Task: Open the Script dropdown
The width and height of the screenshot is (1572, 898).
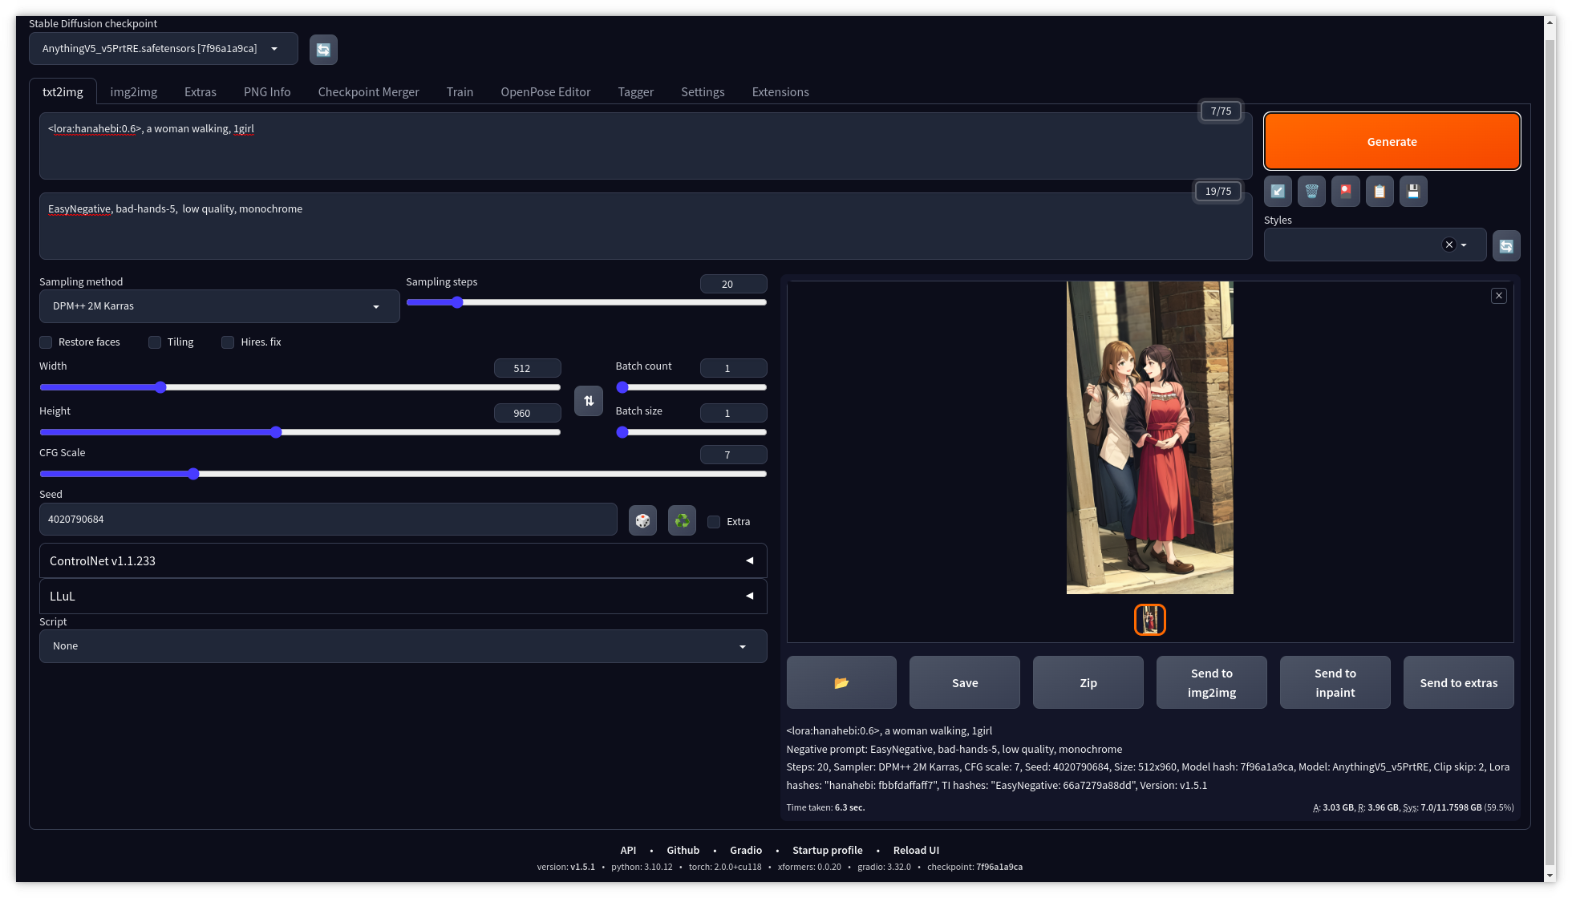Action: point(403,646)
